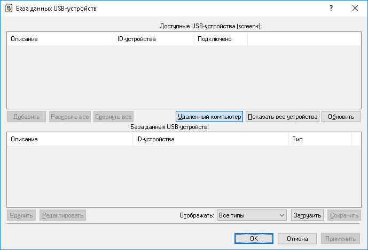Click inside the empty USB database list
The width and height of the screenshot is (368, 250).
[183, 176]
